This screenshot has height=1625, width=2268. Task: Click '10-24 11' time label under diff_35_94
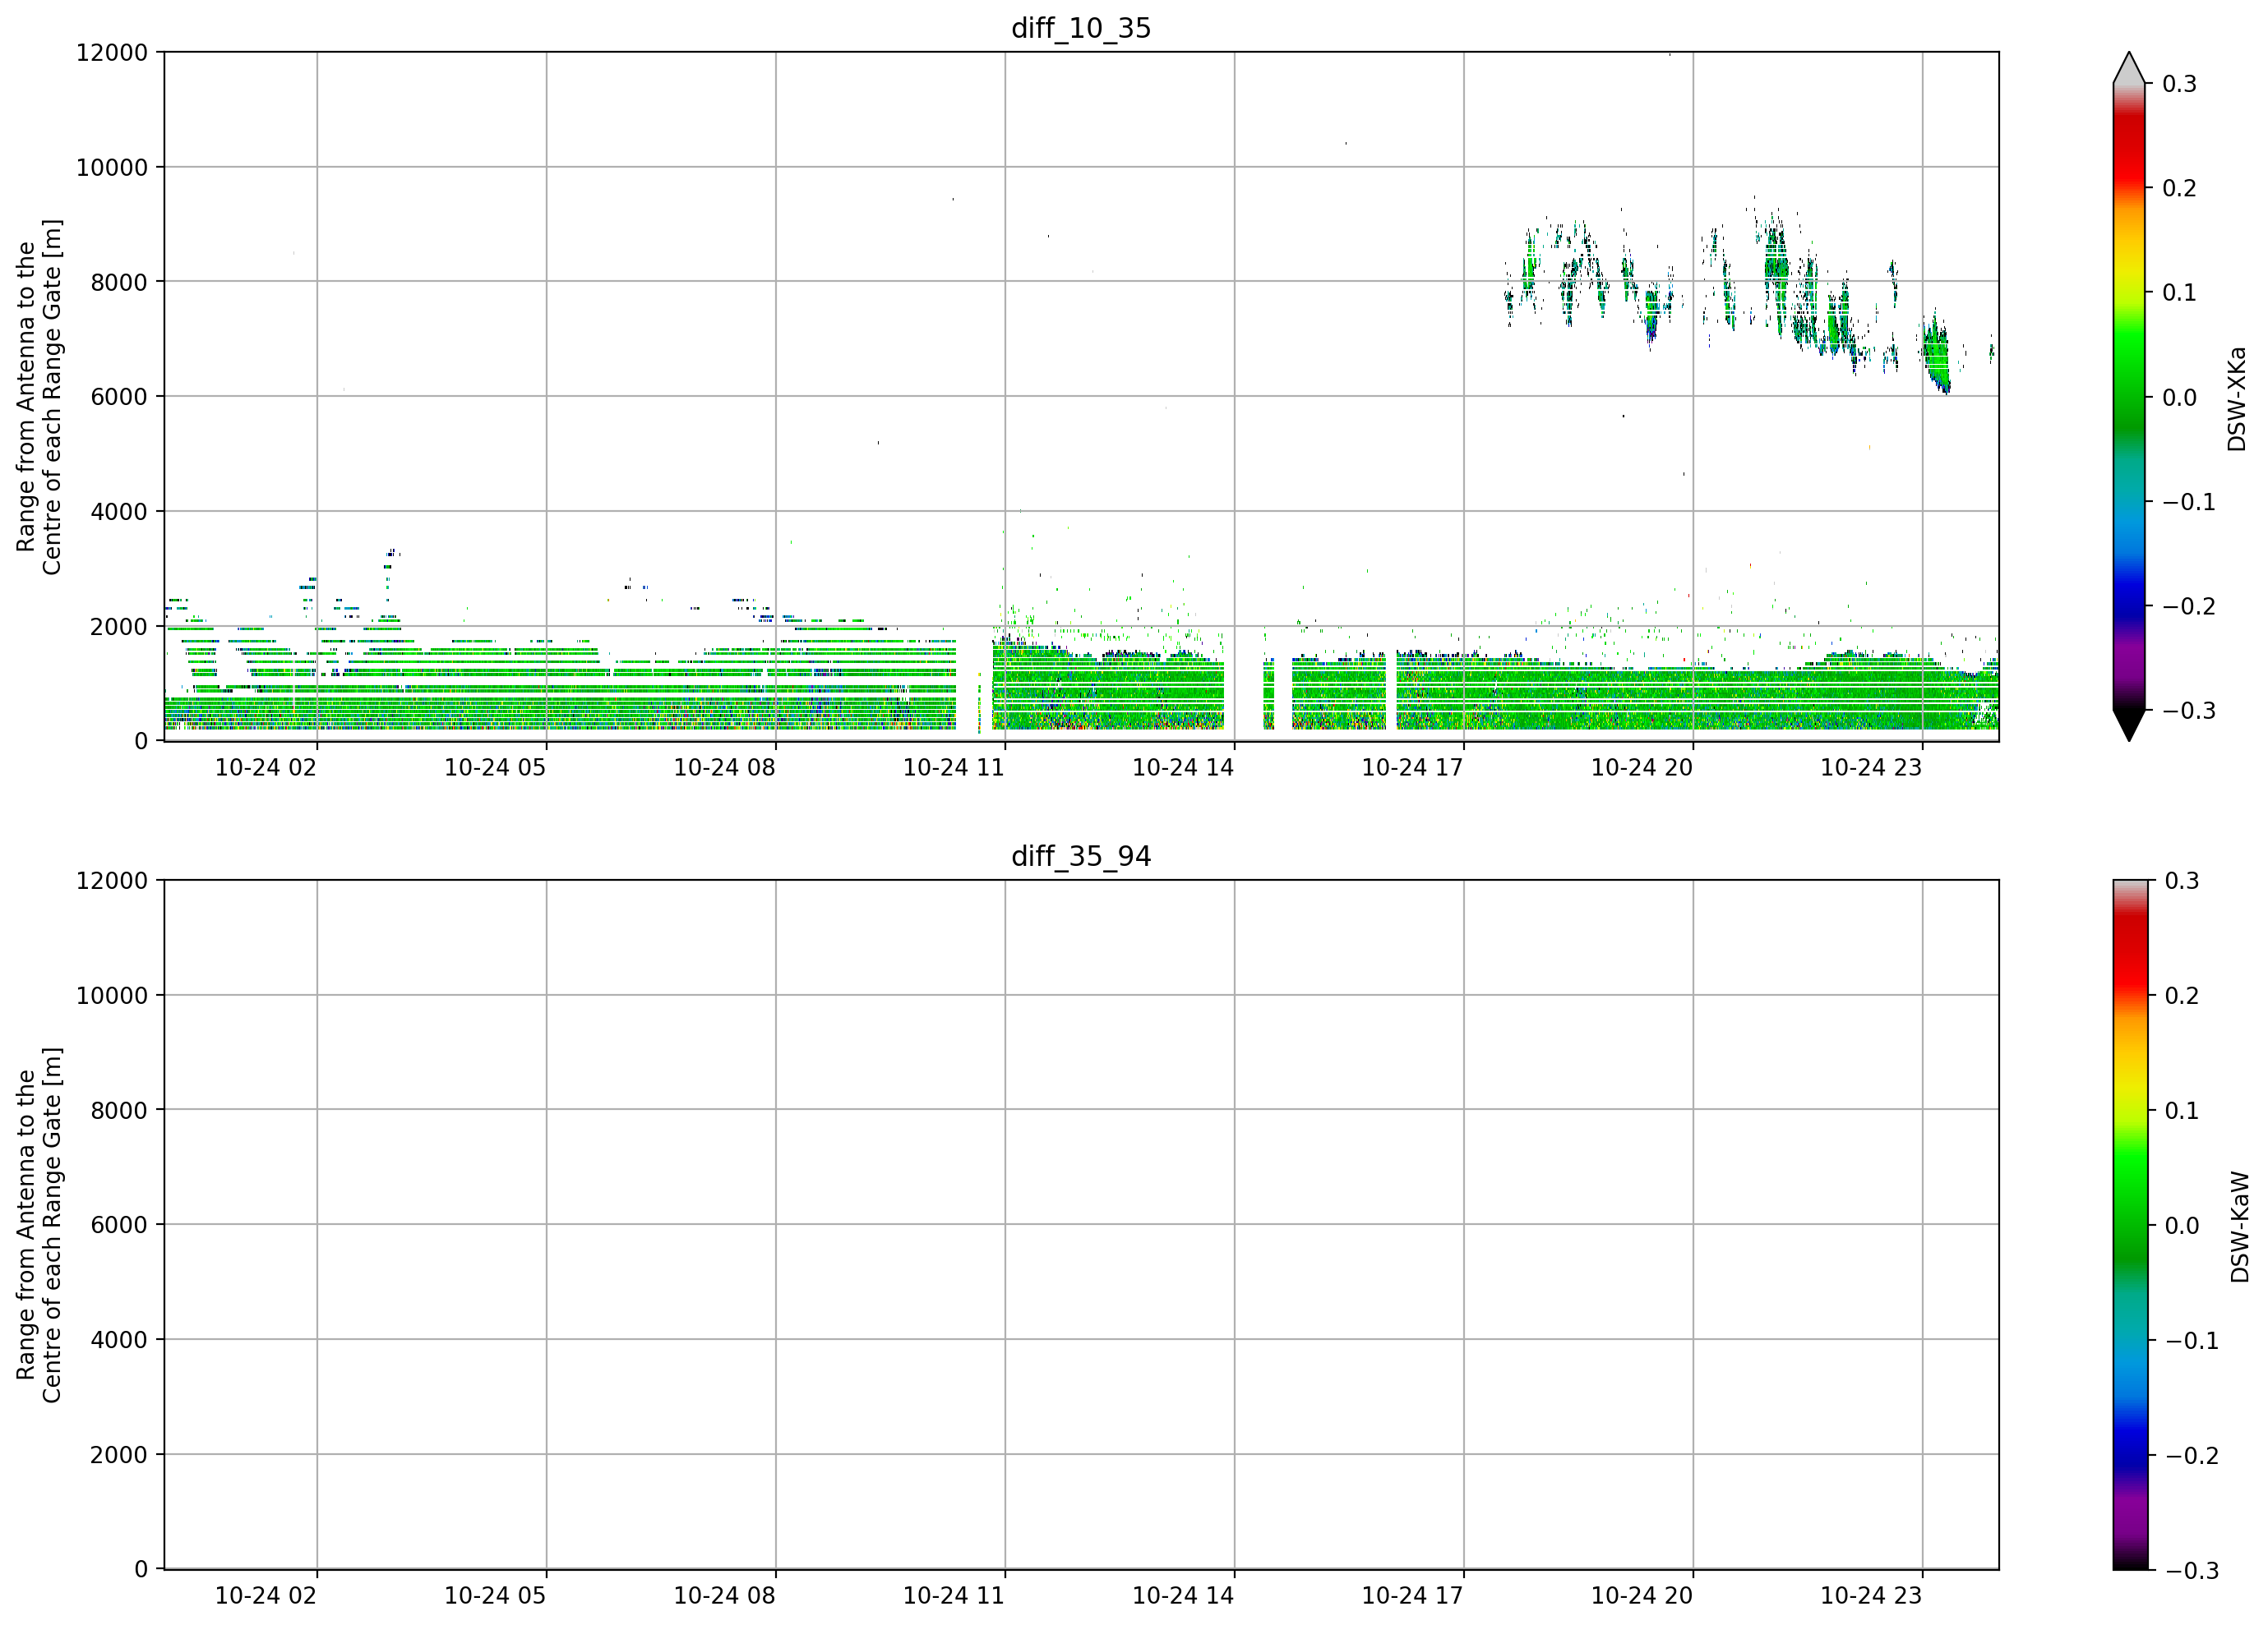coord(954,1596)
